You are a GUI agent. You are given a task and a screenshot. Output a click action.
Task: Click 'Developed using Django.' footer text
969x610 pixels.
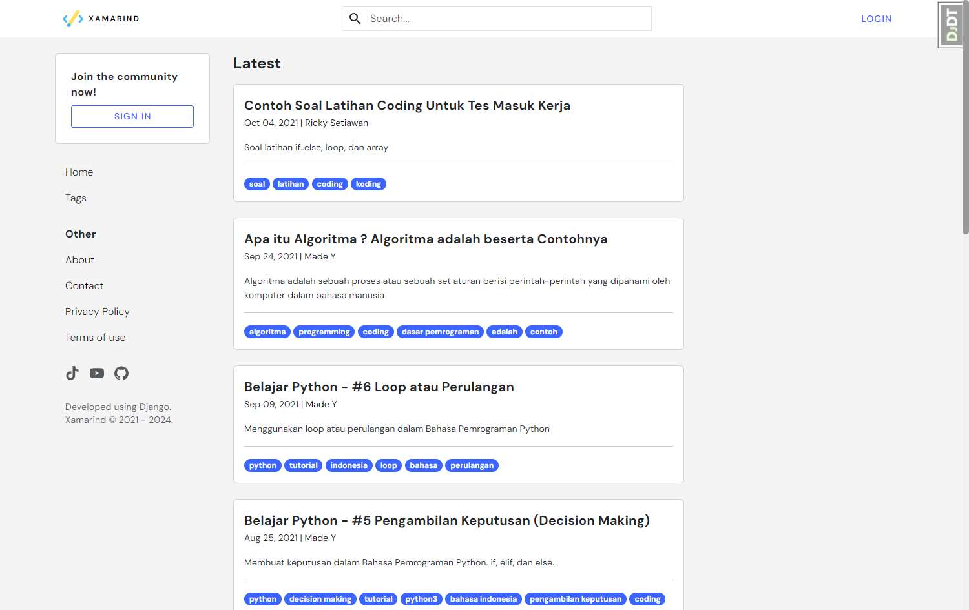(118, 407)
